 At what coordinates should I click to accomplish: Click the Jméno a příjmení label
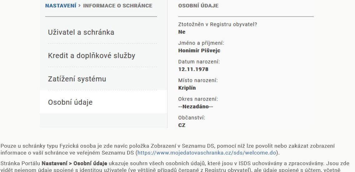coord(201,43)
